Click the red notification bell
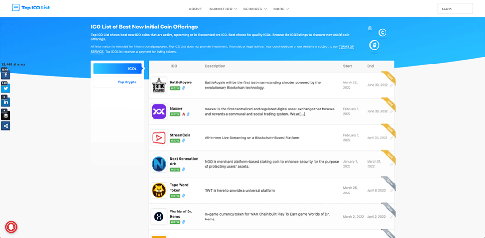The image size is (485, 238). (12, 227)
